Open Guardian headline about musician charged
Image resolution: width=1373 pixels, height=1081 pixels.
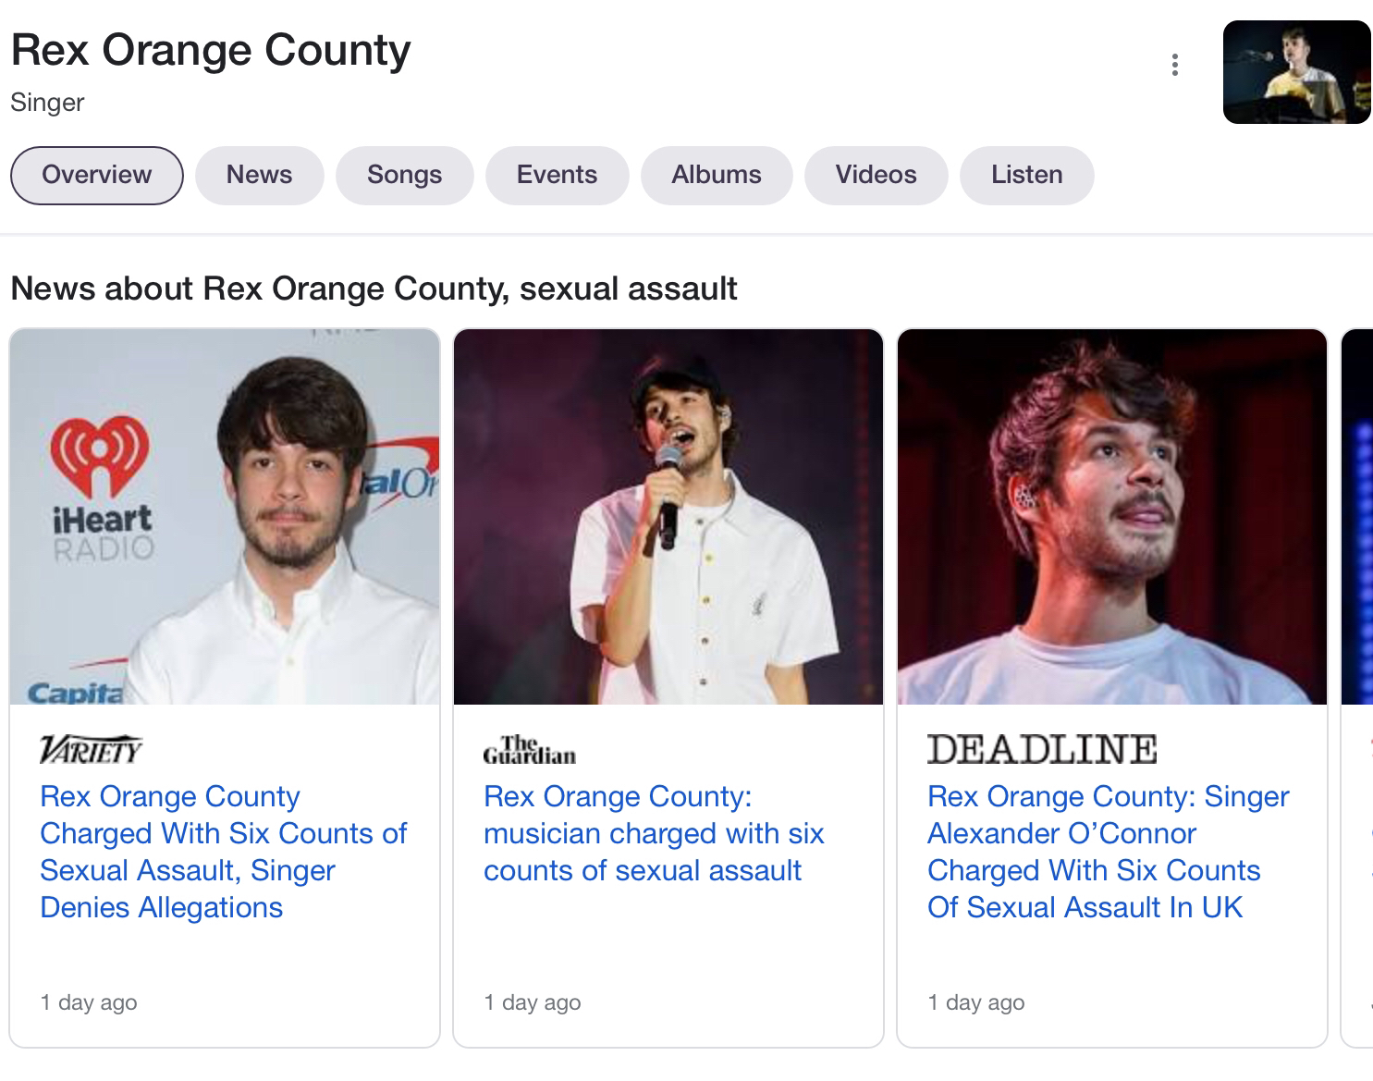pos(653,833)
